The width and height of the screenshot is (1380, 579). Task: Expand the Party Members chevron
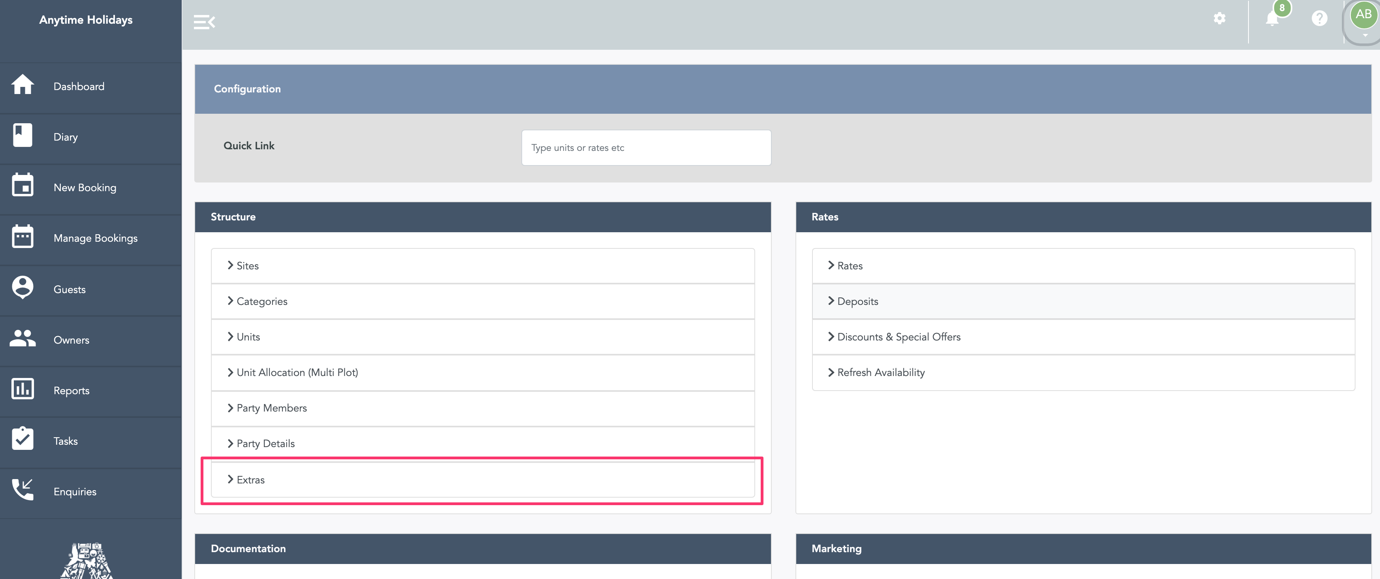(x=230, y=408)
